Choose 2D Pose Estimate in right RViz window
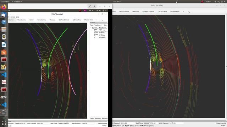This screenshot has height=127, width=227. [148, 12]
